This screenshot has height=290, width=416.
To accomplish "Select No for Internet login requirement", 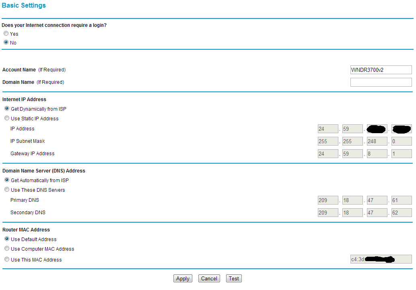I will [6, 42].
